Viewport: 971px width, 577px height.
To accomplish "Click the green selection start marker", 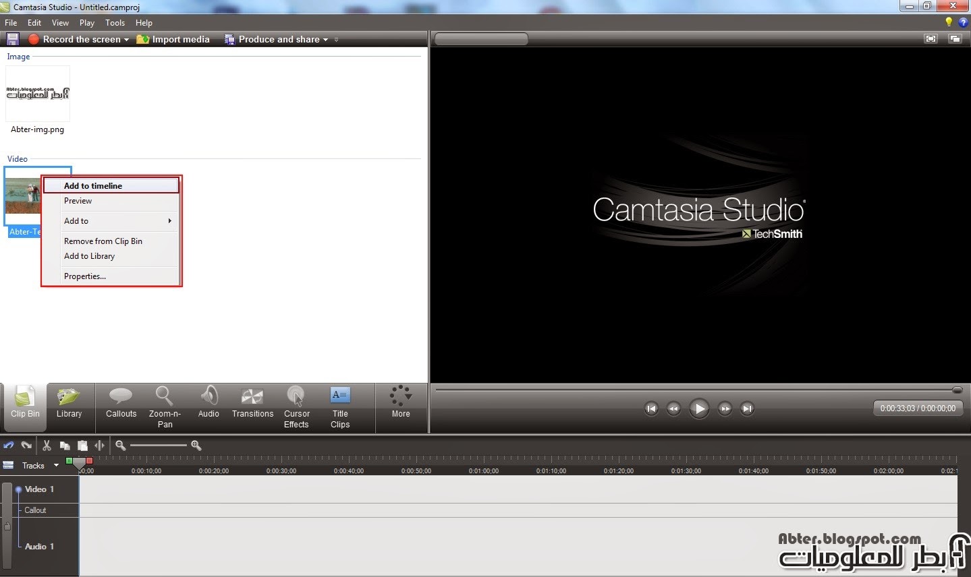I will 69,460.
